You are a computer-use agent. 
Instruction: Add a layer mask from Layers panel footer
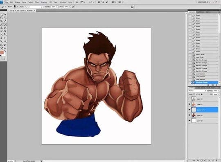(x=201, y=160)
